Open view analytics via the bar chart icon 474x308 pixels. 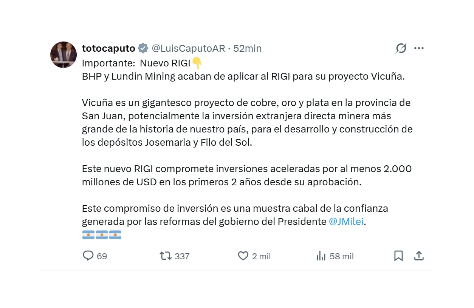pyautogui.click(x=321, y=256)
